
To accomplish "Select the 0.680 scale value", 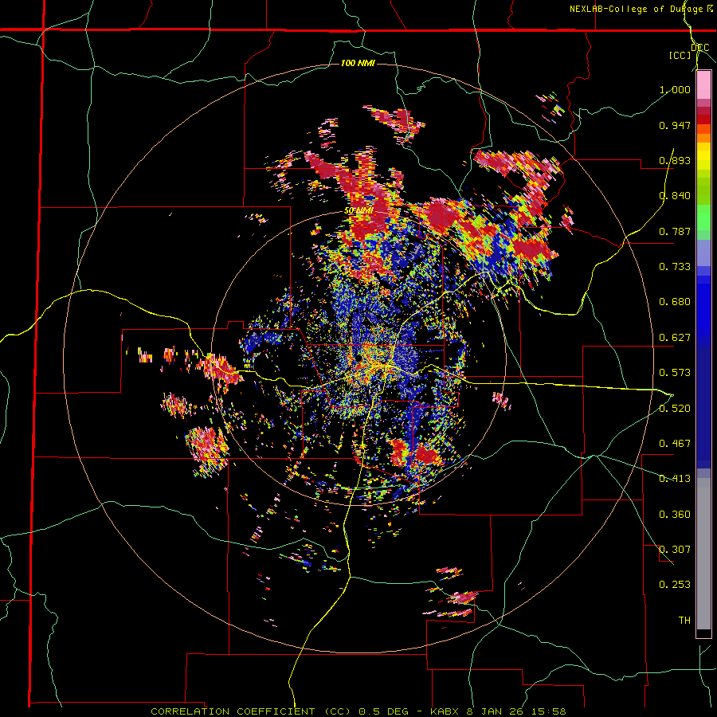I will coord(675,302).
